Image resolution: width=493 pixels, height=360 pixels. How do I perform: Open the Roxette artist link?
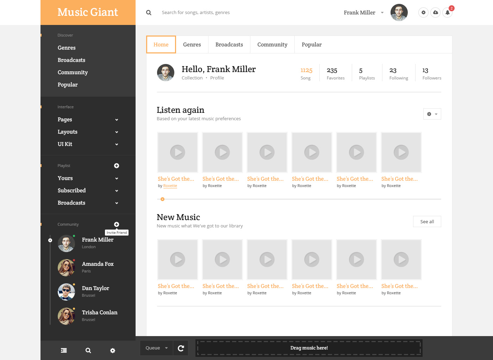coord(170,186)
